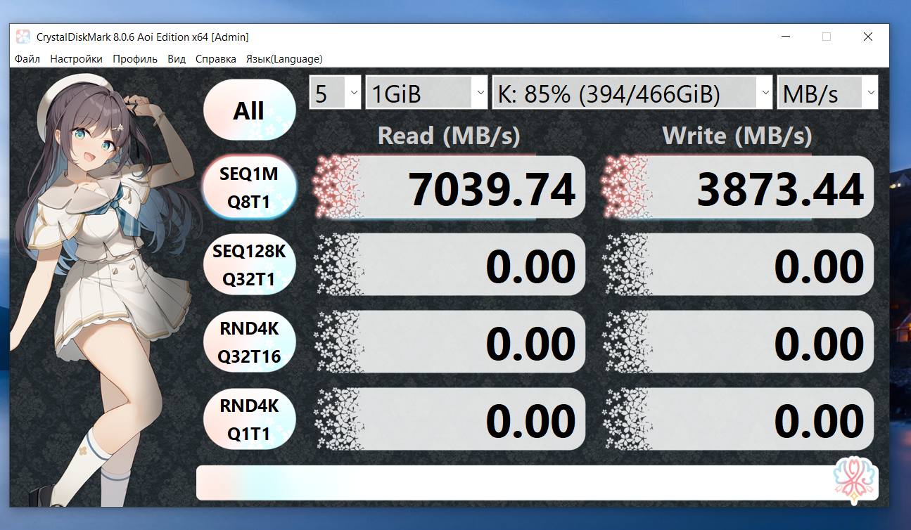Open the Настройки menu
Screen dimensions: 911x530
(x=76, y=59)
